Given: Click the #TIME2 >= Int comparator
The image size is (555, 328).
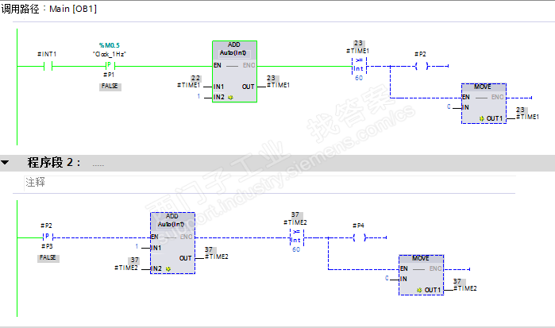Looking at the screenshot, I should coord(297,237).
